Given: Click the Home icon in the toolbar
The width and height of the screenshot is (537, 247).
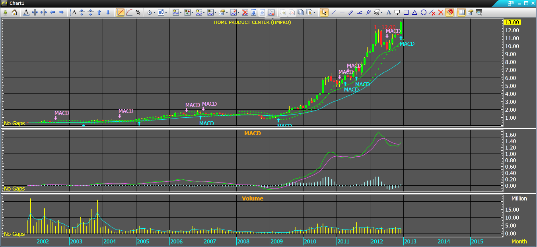Looking at the screenshot, I should point(14,12).
